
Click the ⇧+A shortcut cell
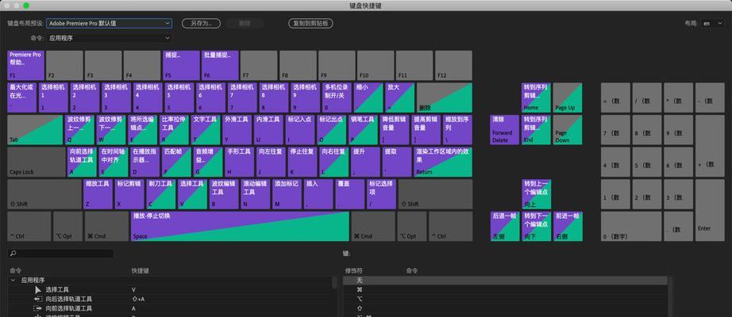138,299
